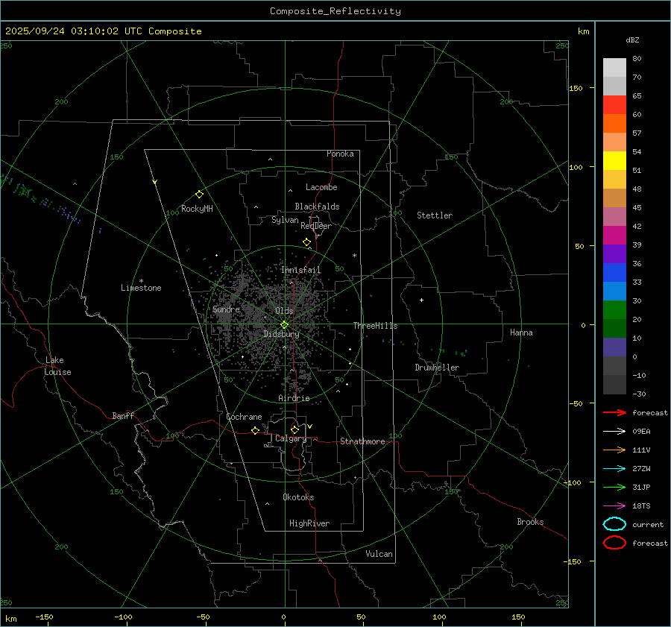Click the UTC Composite timestamp text
Screen dimensions: 671x627
[103, 31]
